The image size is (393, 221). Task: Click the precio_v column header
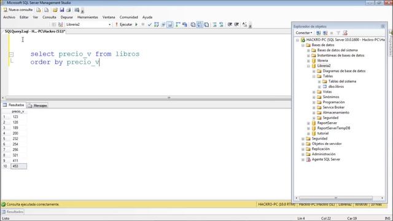tap(18, 112)
